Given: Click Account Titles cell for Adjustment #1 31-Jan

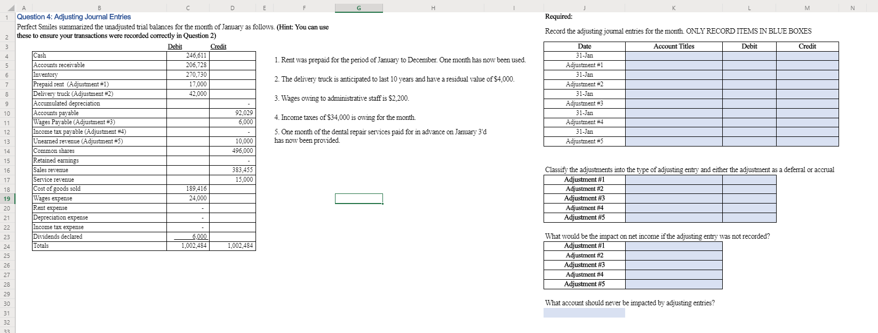Looking at the screenshot, I should (674, 56).
